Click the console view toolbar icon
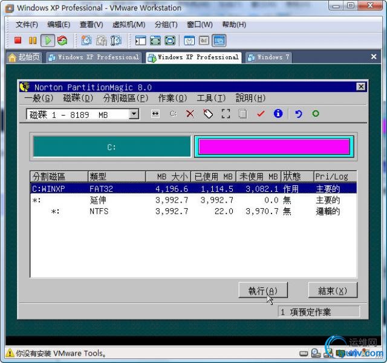 click(x=219, y=41)
